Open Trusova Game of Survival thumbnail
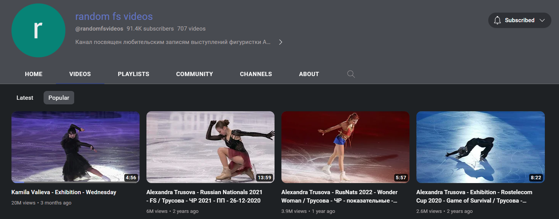Image resolution: width=559 pixels, height=219 pixels. coord(480,147)
